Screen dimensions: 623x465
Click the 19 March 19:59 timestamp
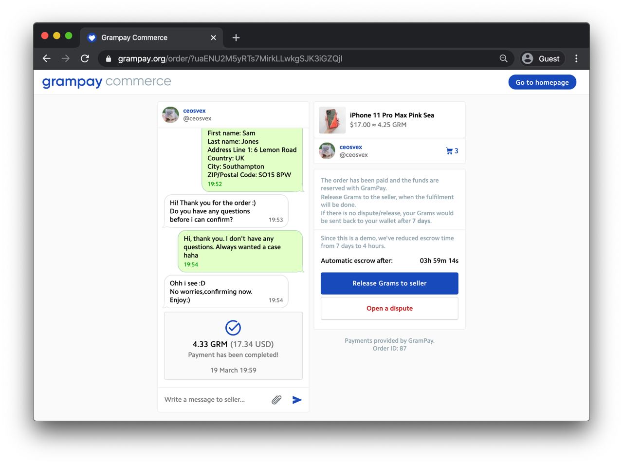pyautogui.click(x=233, y=370)
